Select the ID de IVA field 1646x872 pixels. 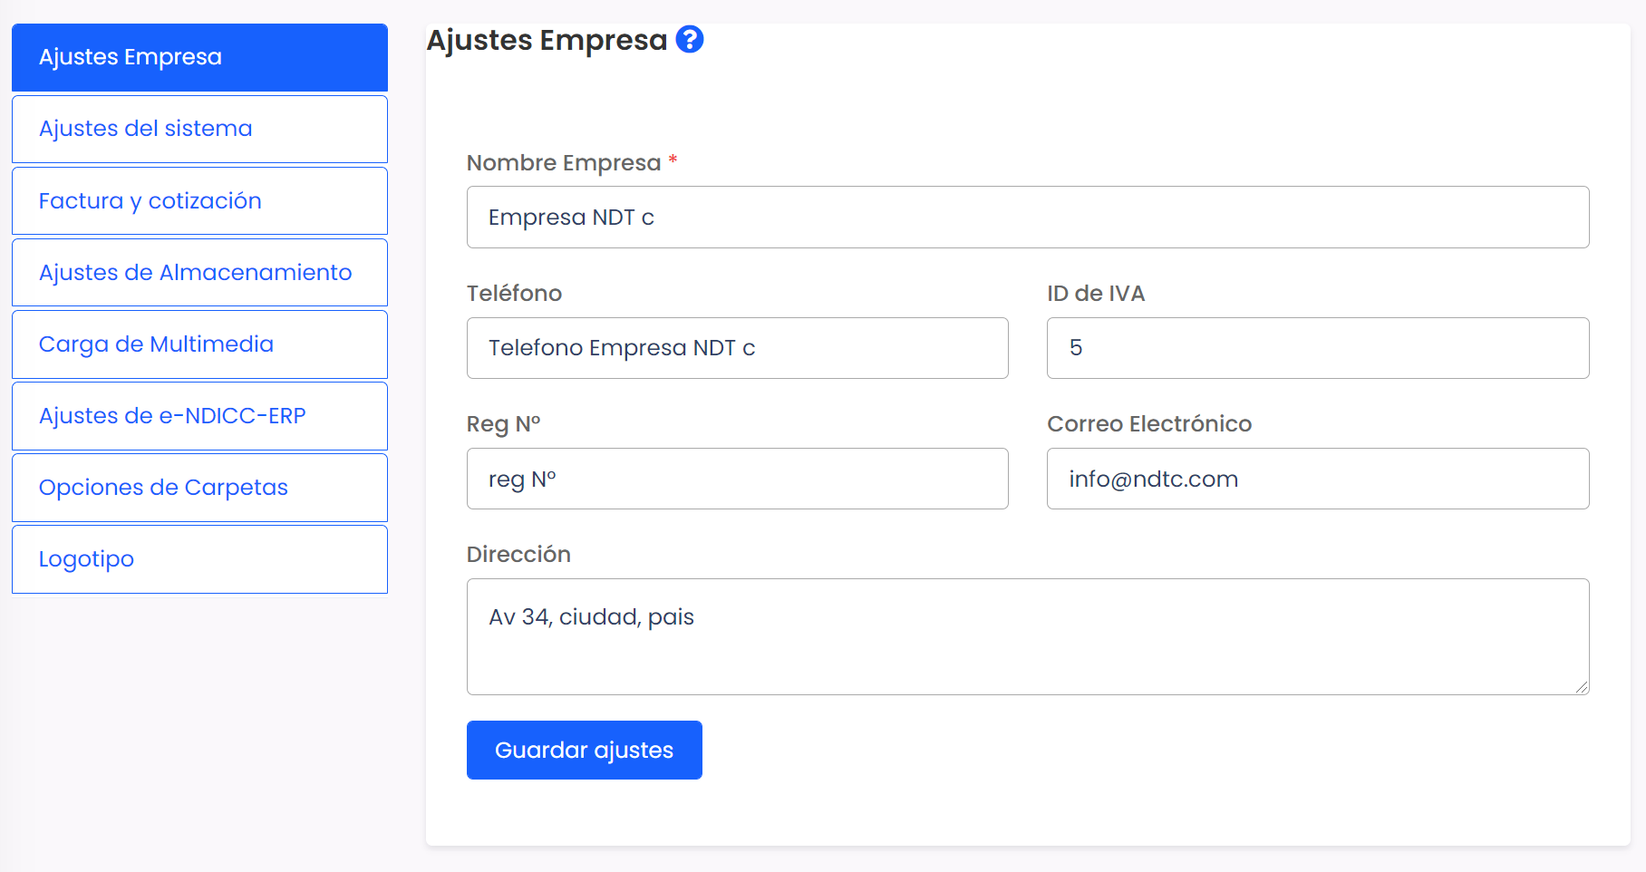[x=1317, y=348]
